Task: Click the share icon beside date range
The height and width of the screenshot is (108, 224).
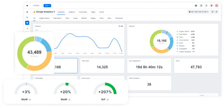Action: (x=216, y=12)
